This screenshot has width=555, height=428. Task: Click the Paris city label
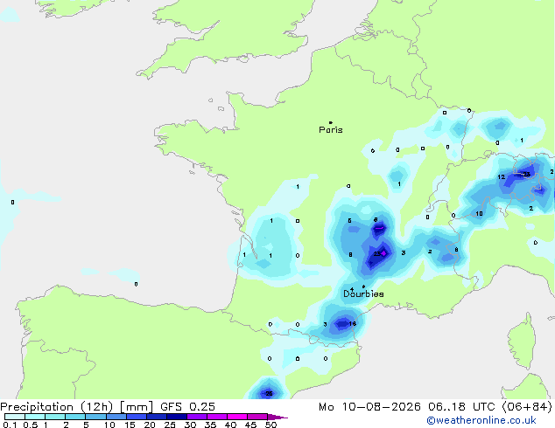pos(331,130)
